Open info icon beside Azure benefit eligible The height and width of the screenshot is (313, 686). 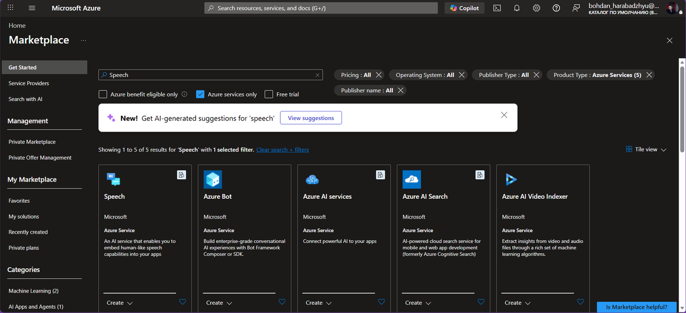[x=184, y=94]
